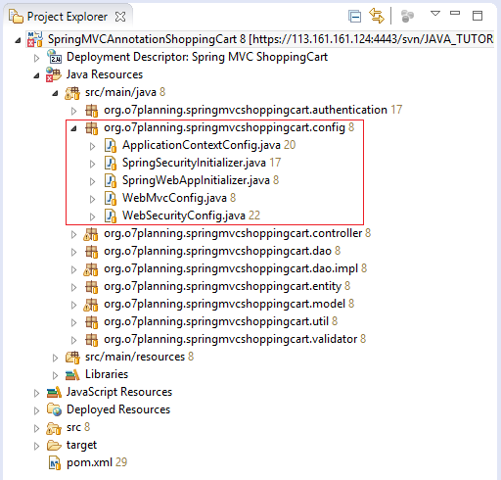Select SpringWebAppInitializer.java file

click(x=196, y=180)
